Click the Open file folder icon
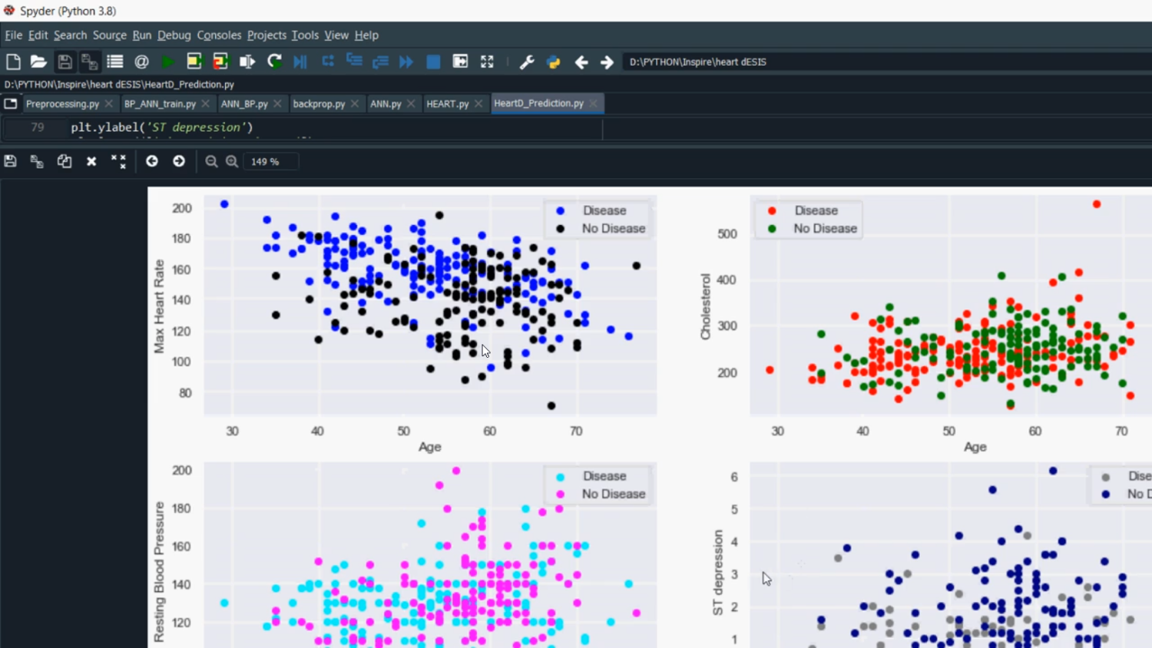1152x648 pixels. pyautogui.click(x=38, y=62)
